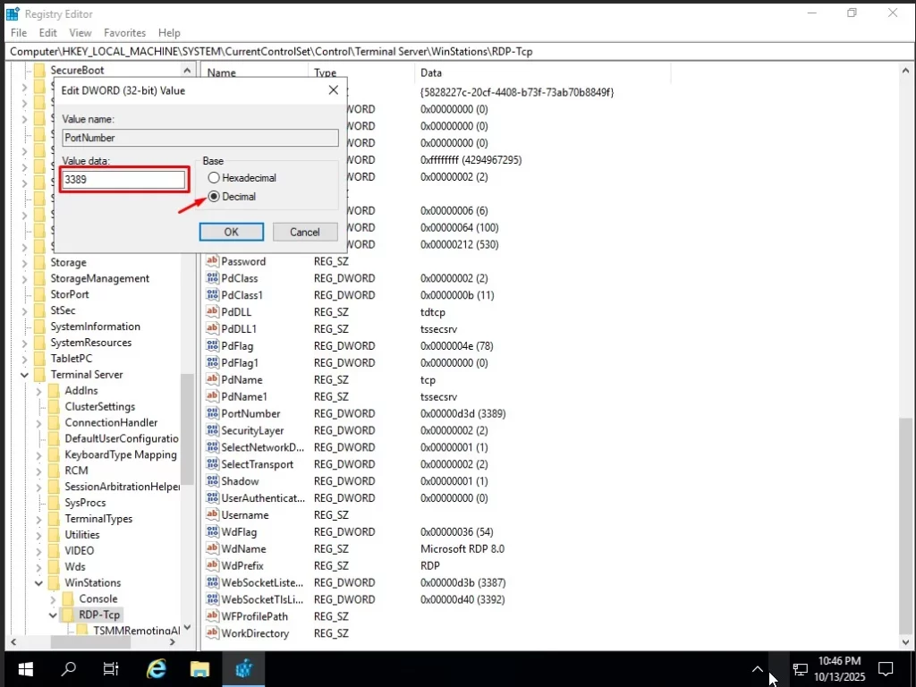Viewport: 916px width, 687px height.
Task: Expand the Console key under WinStations
Action: (52, 598)
